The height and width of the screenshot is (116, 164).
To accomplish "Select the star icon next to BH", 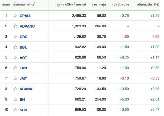I will click(15, 99).
